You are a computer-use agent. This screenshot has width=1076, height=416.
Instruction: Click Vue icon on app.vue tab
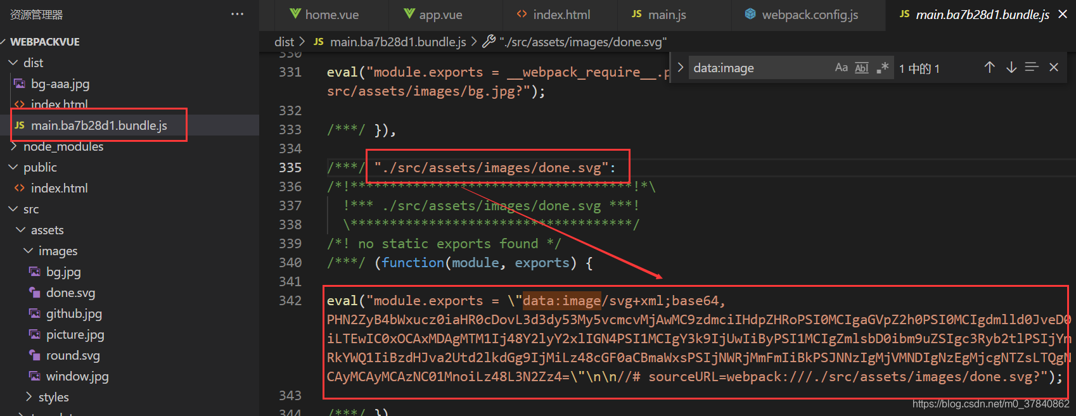[409, 14]
